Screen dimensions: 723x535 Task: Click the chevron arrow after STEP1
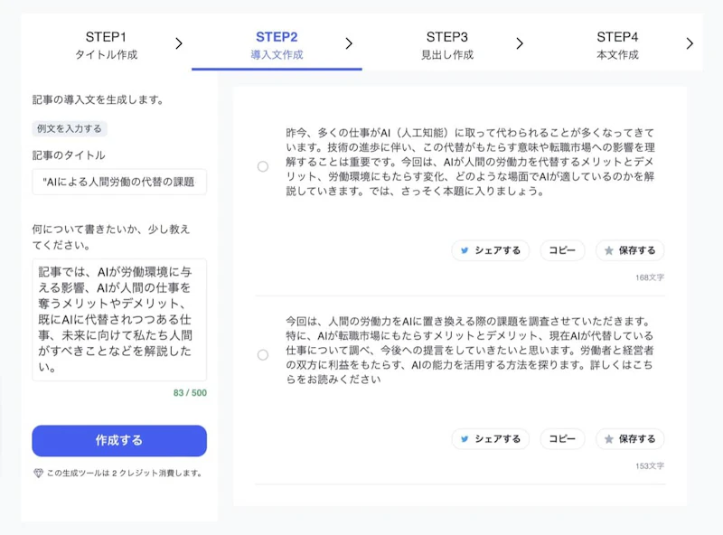point(179,43)
